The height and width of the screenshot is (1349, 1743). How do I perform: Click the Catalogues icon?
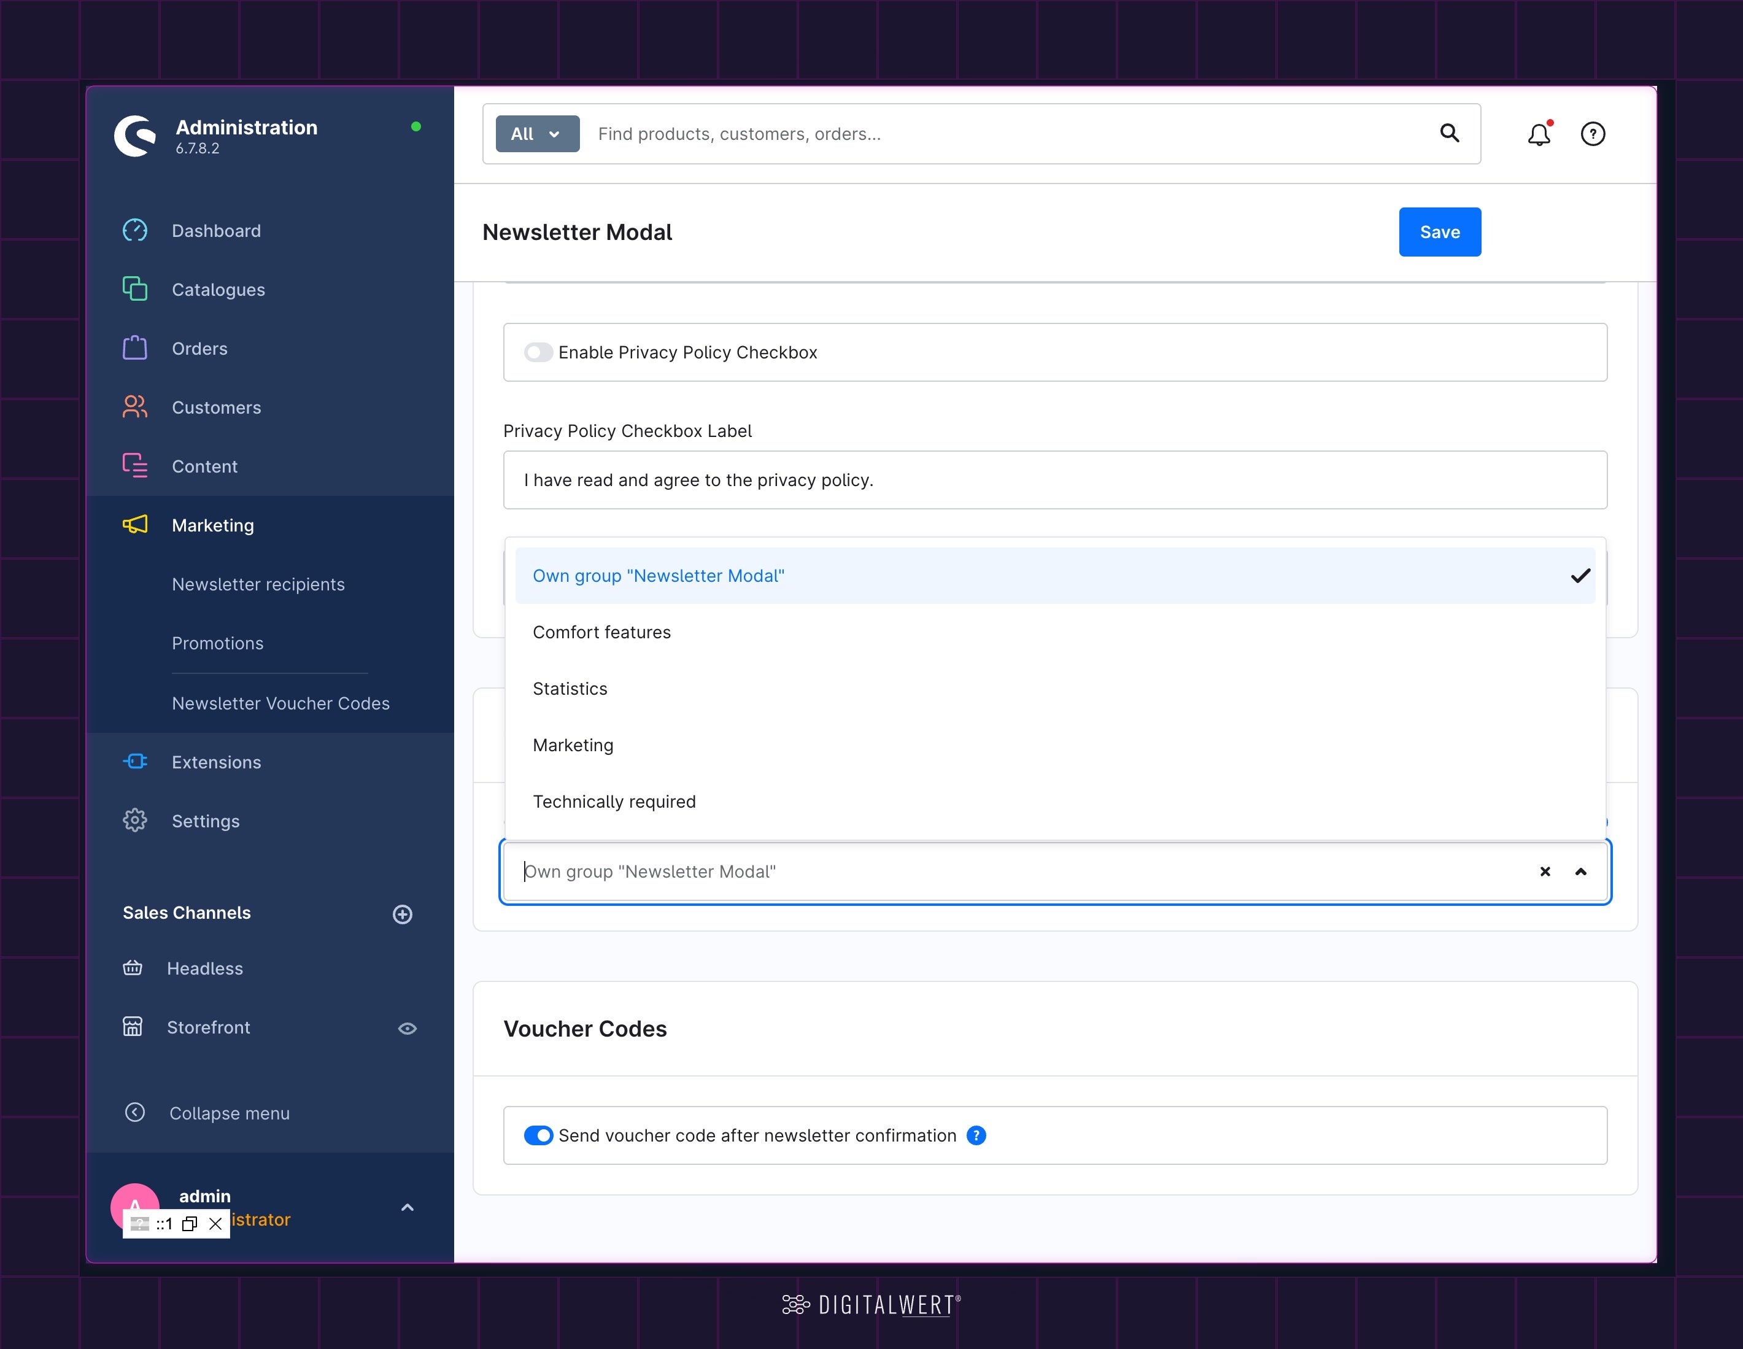click(135, 289)
